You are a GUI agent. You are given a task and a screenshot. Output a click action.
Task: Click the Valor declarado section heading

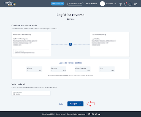click(19, 84)
